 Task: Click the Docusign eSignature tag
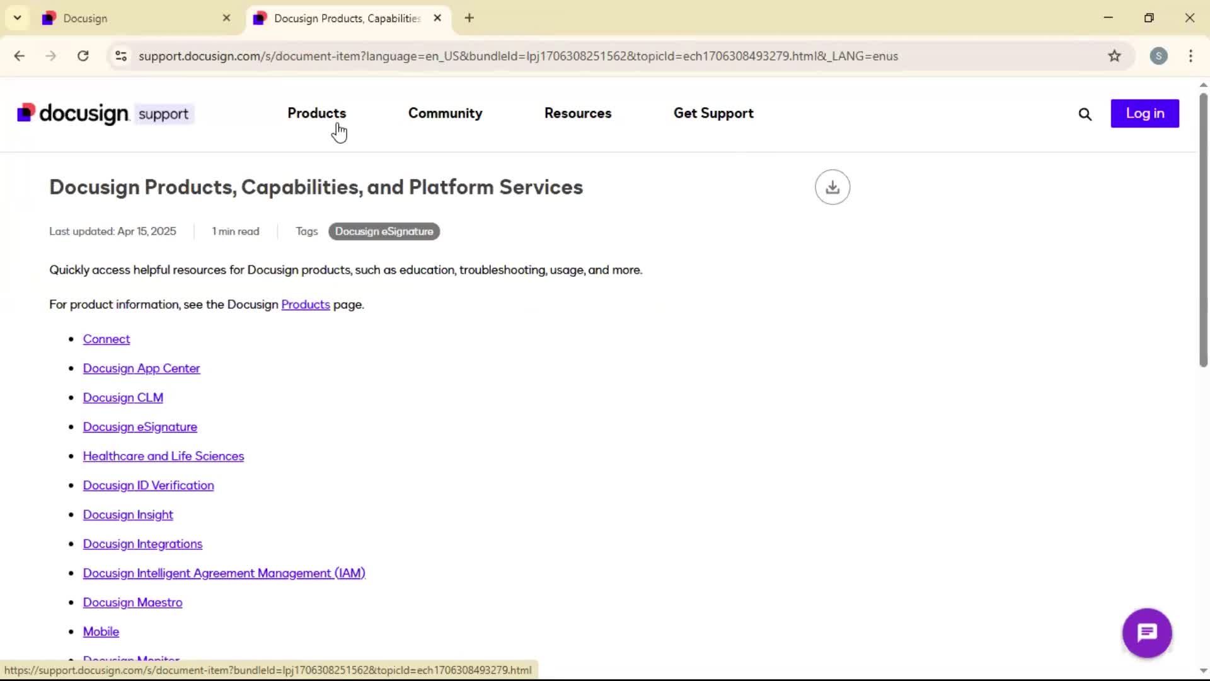[384, 231]
